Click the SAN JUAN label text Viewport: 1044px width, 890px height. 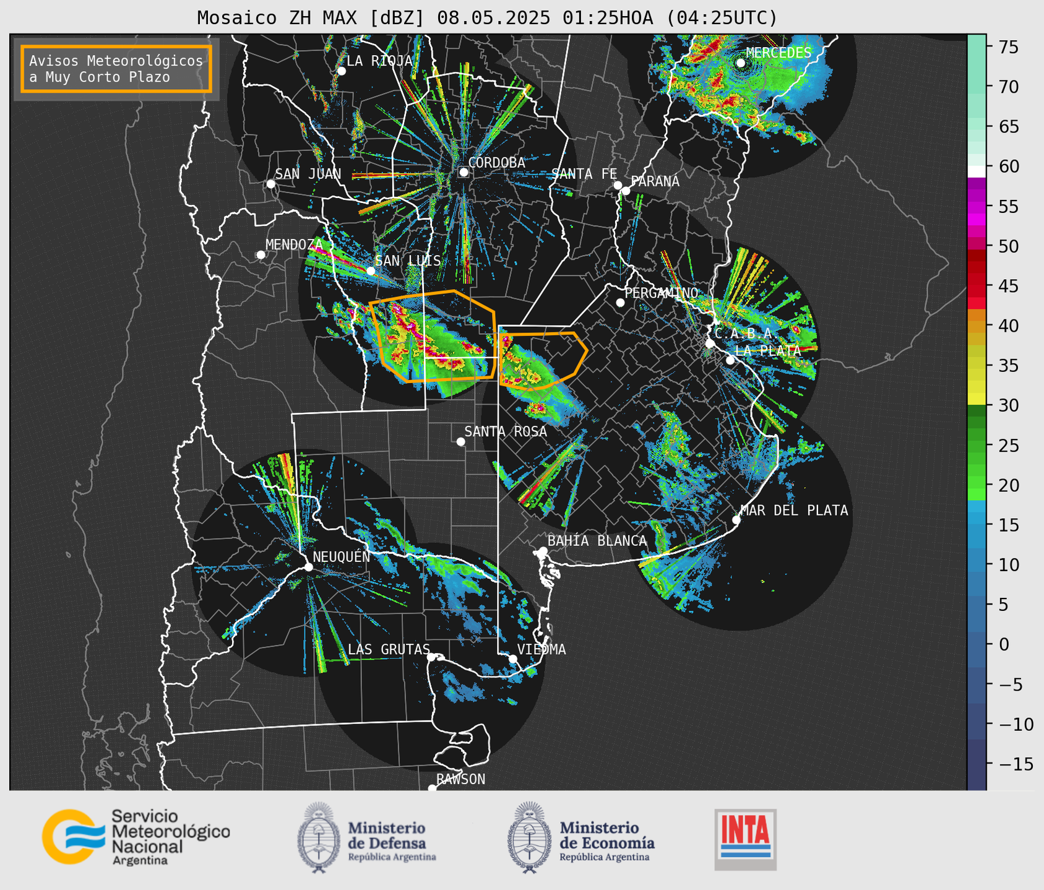[308, 174]
